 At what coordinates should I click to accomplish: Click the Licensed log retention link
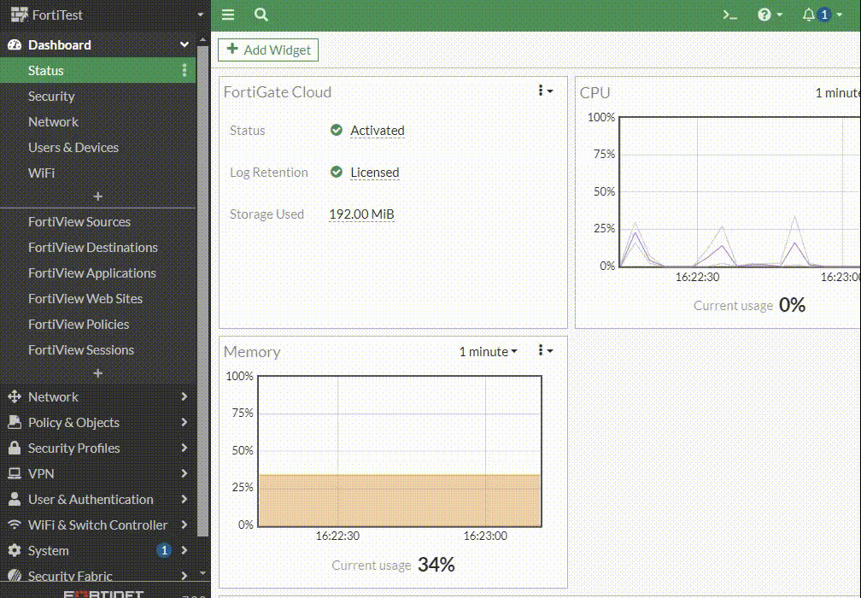coord(374,173)
